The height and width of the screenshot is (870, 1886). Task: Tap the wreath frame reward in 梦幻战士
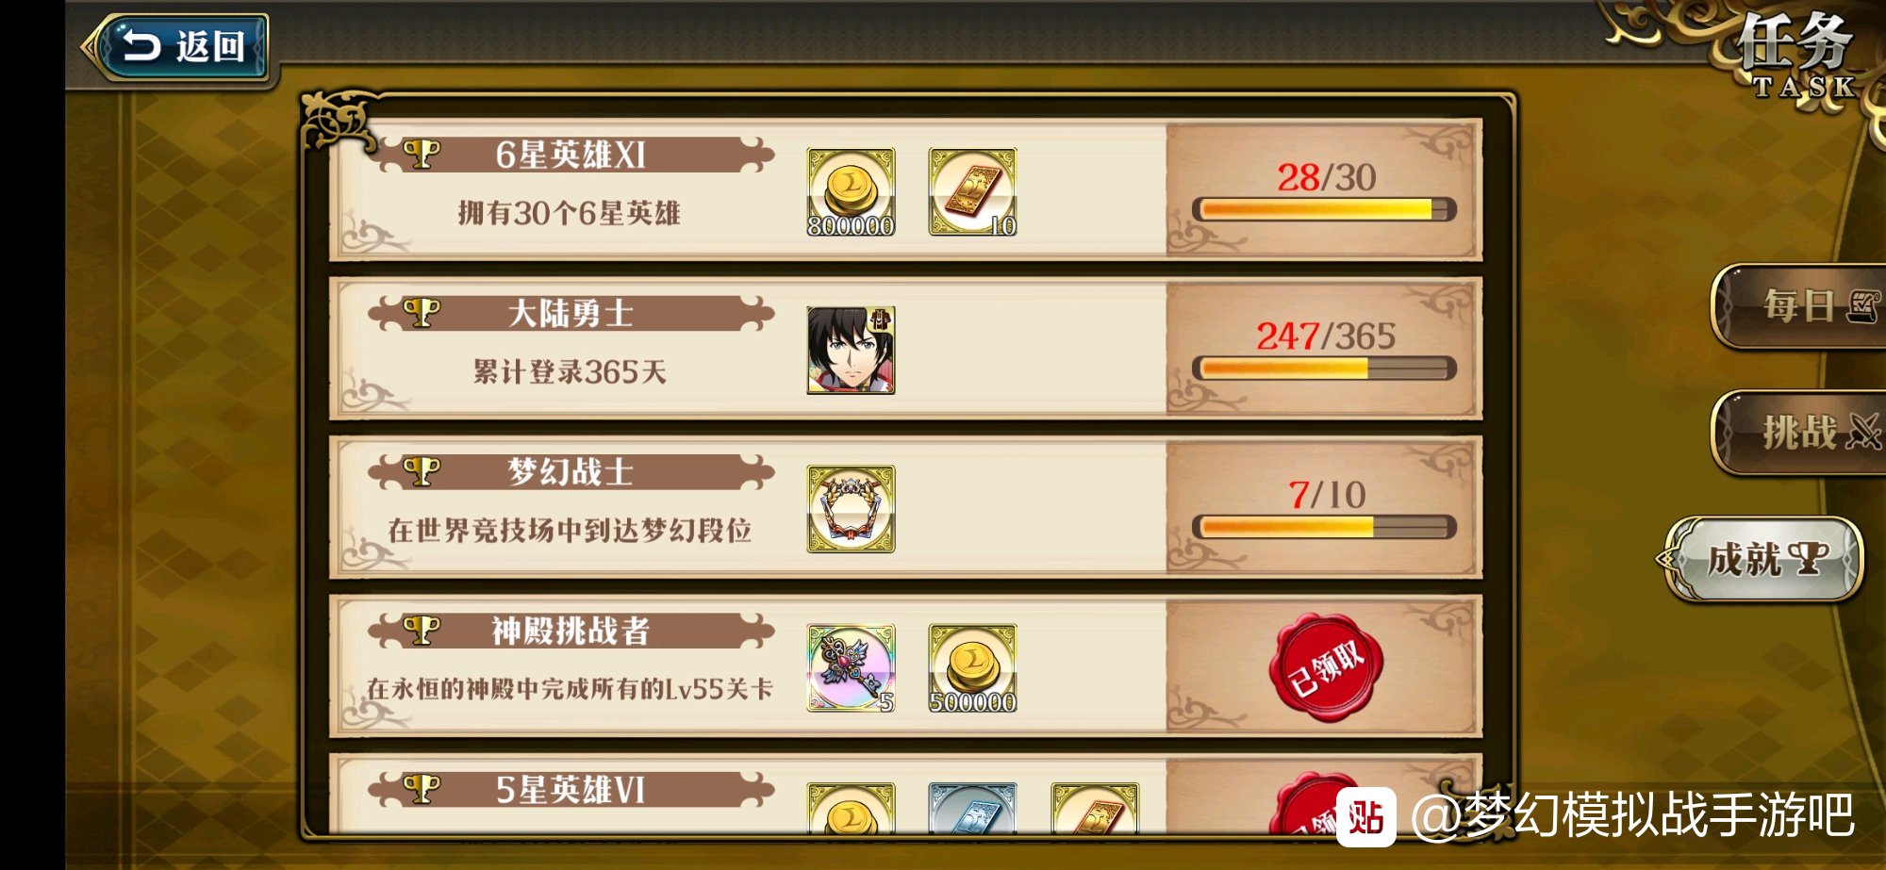click(x=851, y=509)
